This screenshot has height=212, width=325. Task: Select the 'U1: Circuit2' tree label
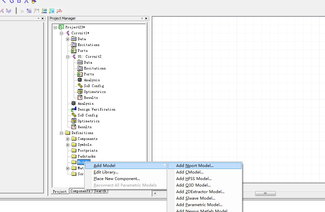click(89, 56)
